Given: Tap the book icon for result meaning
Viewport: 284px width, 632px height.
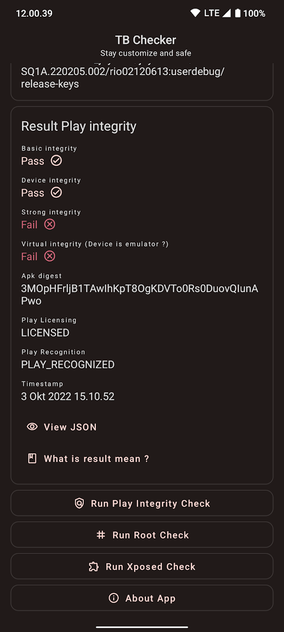Looking at the screenshot, I should [32, 459].
